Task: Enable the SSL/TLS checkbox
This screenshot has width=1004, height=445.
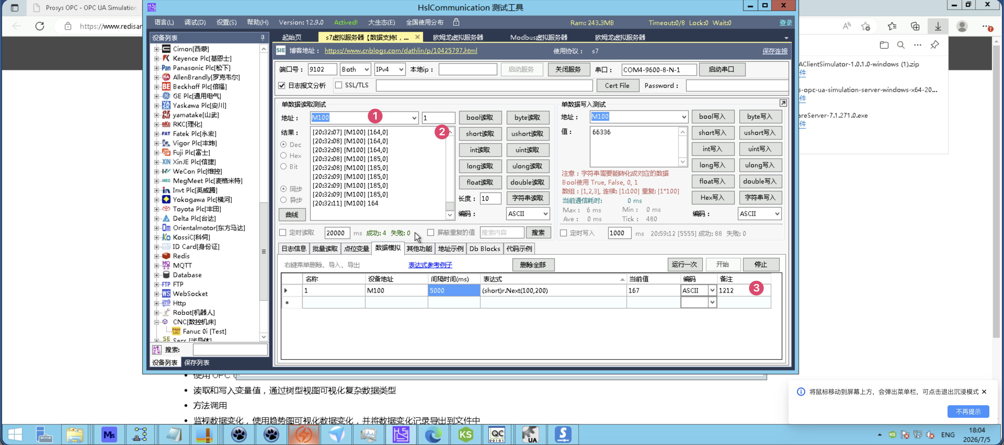Action: coord(339,85)
